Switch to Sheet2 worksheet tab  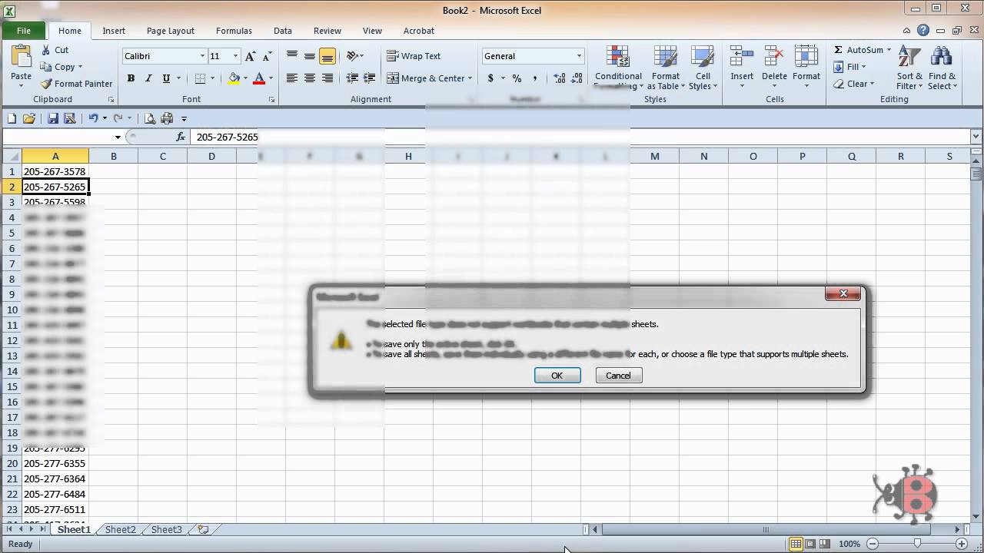click(120, 529)
